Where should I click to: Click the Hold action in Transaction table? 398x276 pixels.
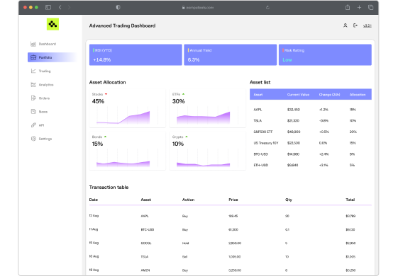186,243
